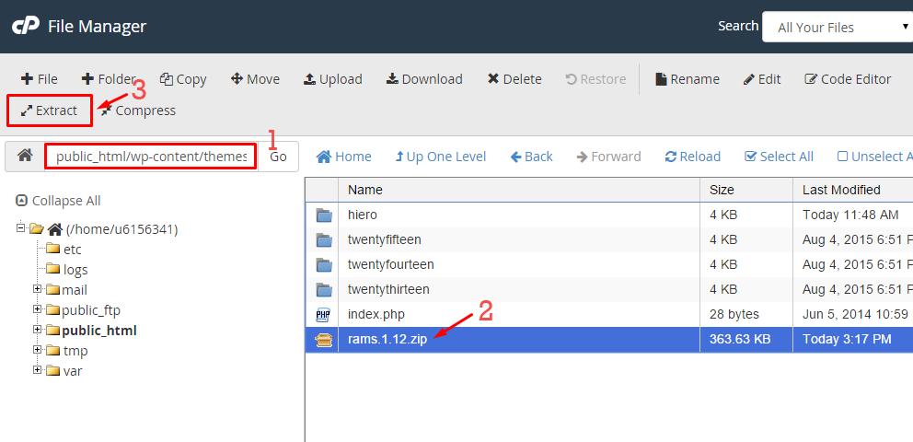This screenshot has height=442, width=913.
Task: Expand the var folder node
Action: point(37,370)
